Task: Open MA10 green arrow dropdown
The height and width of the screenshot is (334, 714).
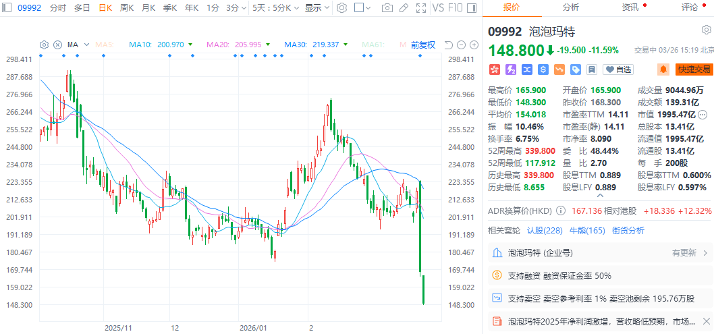Action: 190,45
